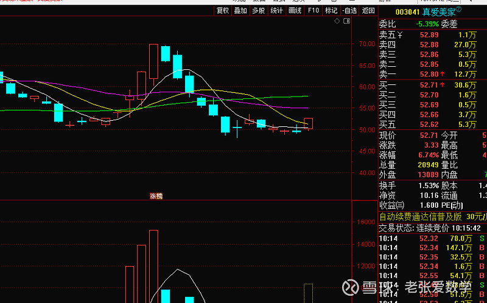Select 叠加 overlay in chart toolbar
487x303 pixels.
(240, 10)
